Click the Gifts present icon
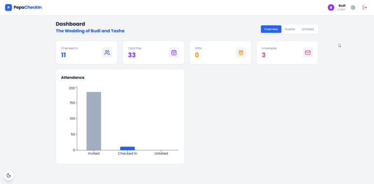Image resolution: width=374 pixels, height=184 pixels. [241, 53]
